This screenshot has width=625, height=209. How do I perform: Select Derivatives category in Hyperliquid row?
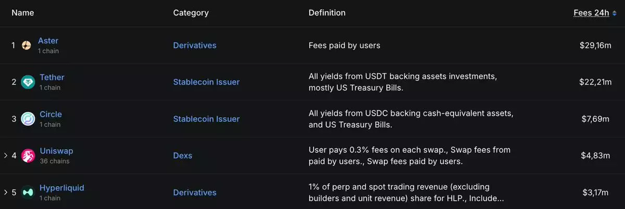(195, 192)
